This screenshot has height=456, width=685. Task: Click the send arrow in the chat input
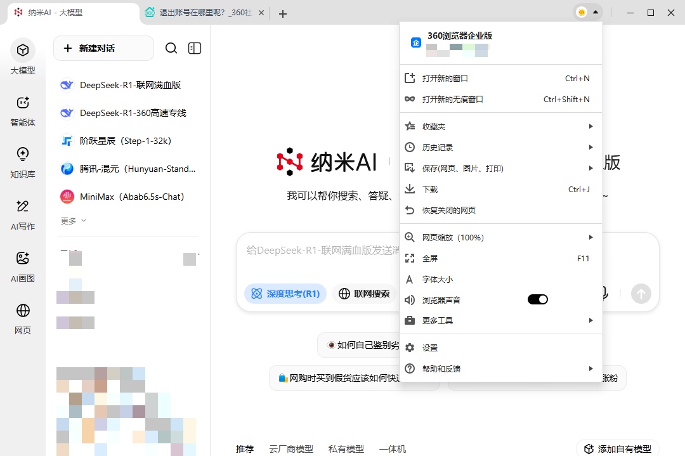[x=641, y=294]
